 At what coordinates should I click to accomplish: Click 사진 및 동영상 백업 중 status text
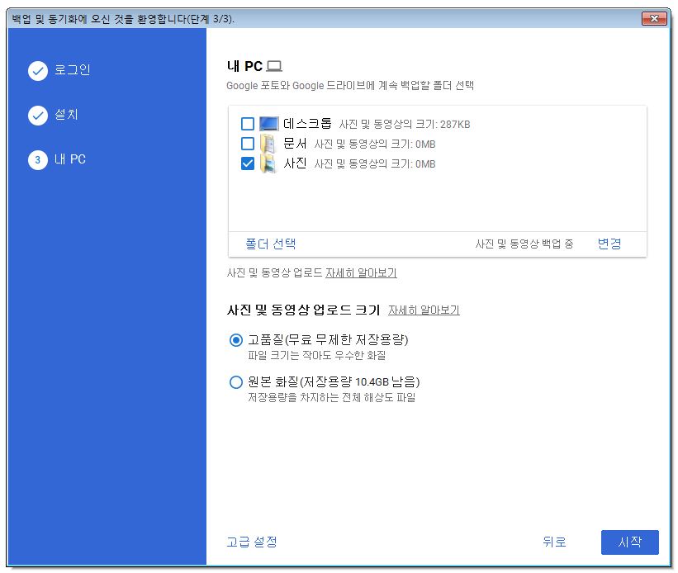524,244
